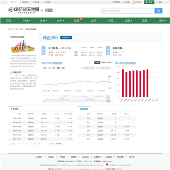Click the circle icon beside 指数点评
The height and width of the screenshot is (170, 170).
click(x=11, y=73)
